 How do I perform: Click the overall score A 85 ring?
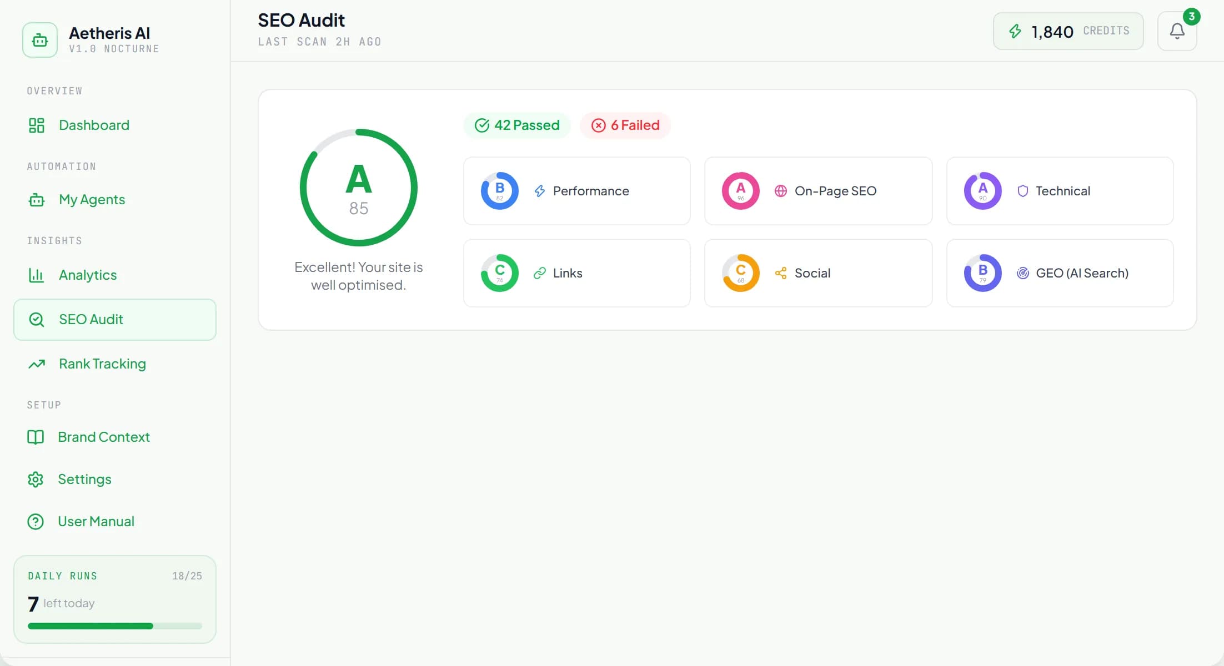[x=359, y=188]
